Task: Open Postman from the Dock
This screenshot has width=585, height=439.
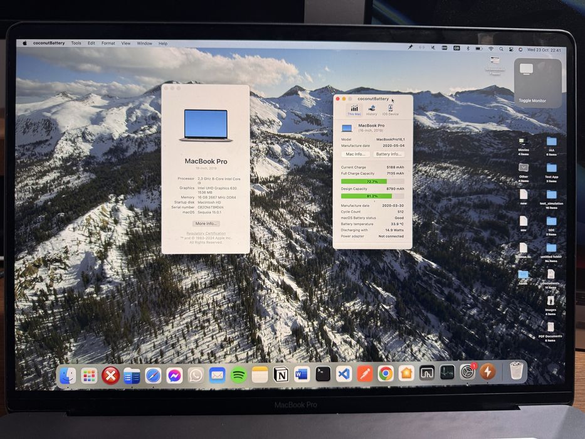Action: coord(365,373)
